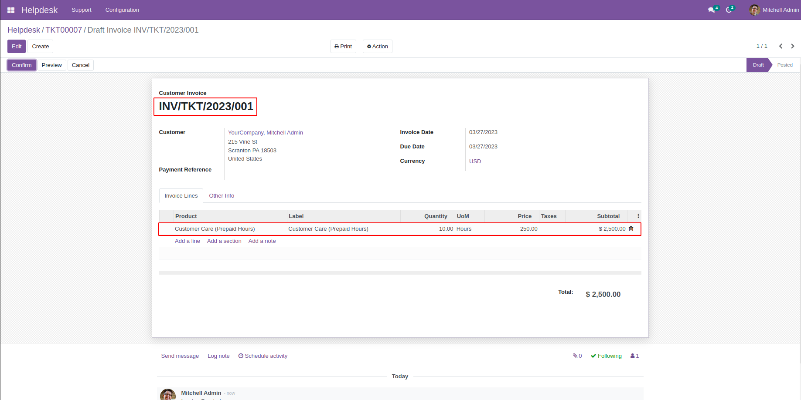Click Schedule activity in the chatter
Viewport: 801px width, 400px height.
point(263,356)
